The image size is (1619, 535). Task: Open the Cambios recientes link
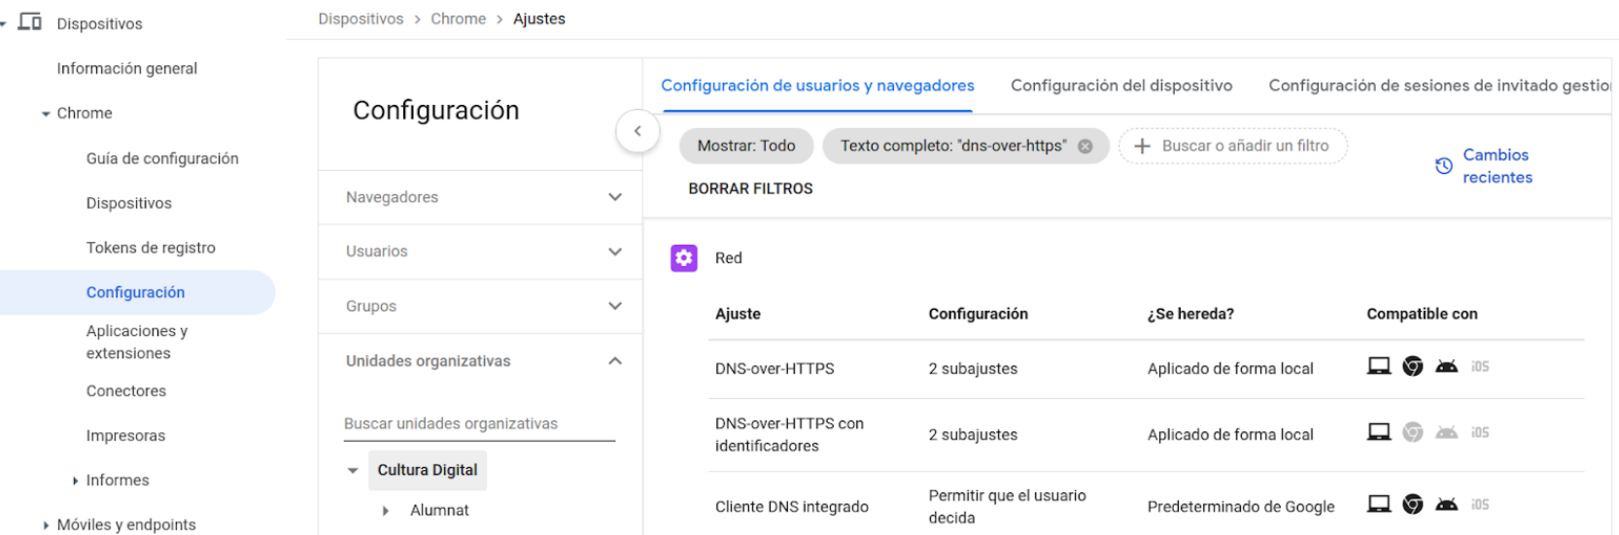pyautogui.click(x=1497, y=166)
